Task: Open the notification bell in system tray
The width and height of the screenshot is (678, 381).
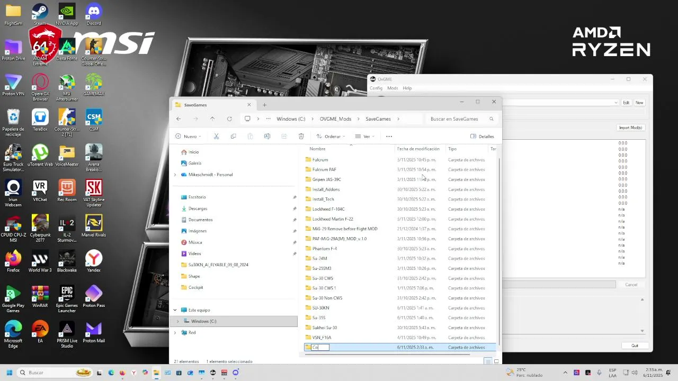Action: tap(669, 373)
